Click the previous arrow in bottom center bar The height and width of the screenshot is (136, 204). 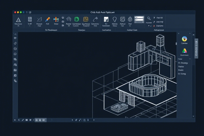(72, 120)
